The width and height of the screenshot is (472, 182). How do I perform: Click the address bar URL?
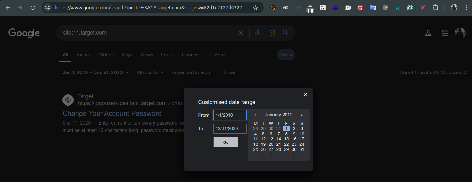click(x=151, y=7)
